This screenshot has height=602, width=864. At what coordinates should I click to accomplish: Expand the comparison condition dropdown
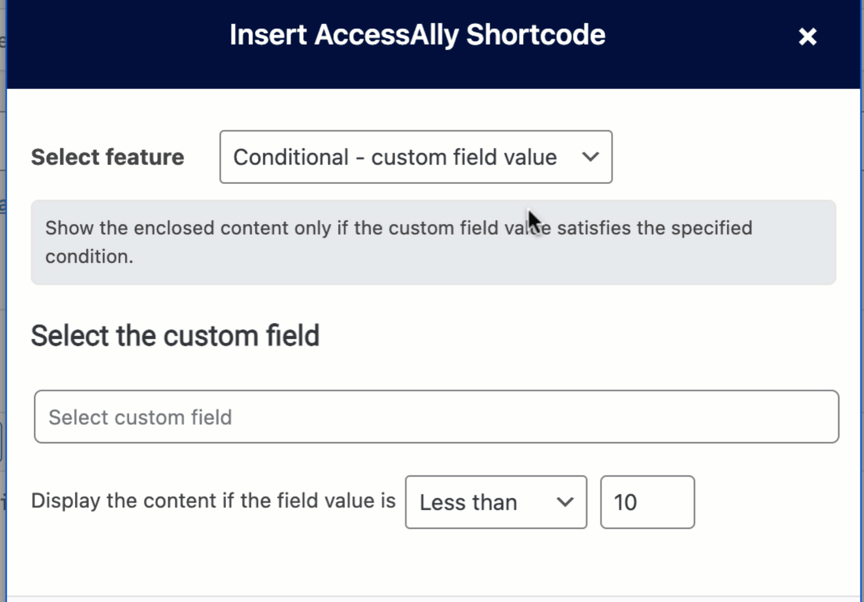coord(495,502)
